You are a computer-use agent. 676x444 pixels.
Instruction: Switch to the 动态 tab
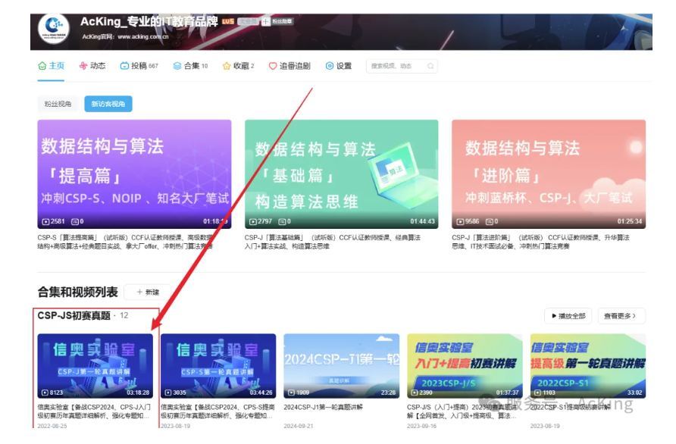click(92, 66)
